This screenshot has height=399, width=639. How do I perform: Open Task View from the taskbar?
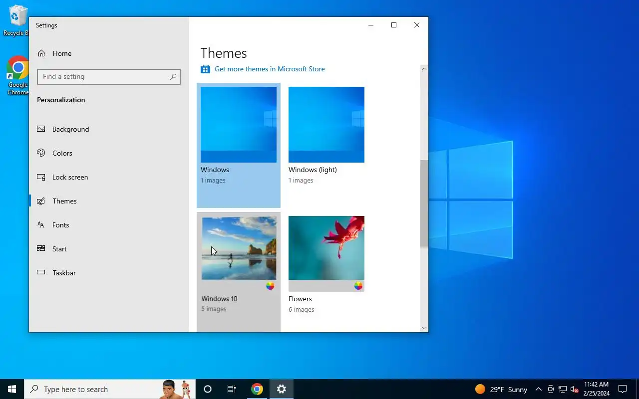(x=232, y=389)
